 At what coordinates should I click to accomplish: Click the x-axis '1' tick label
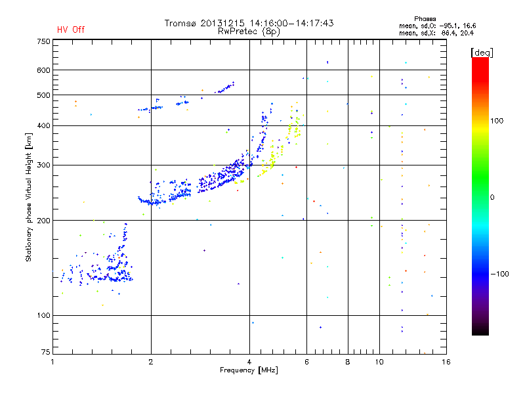click(52, 362)
